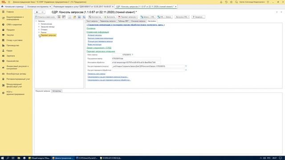Image resolution: width=285 pixels, height=160 pixels.
Task: Go forward with the right arrow button
Action: coord(42,12)
